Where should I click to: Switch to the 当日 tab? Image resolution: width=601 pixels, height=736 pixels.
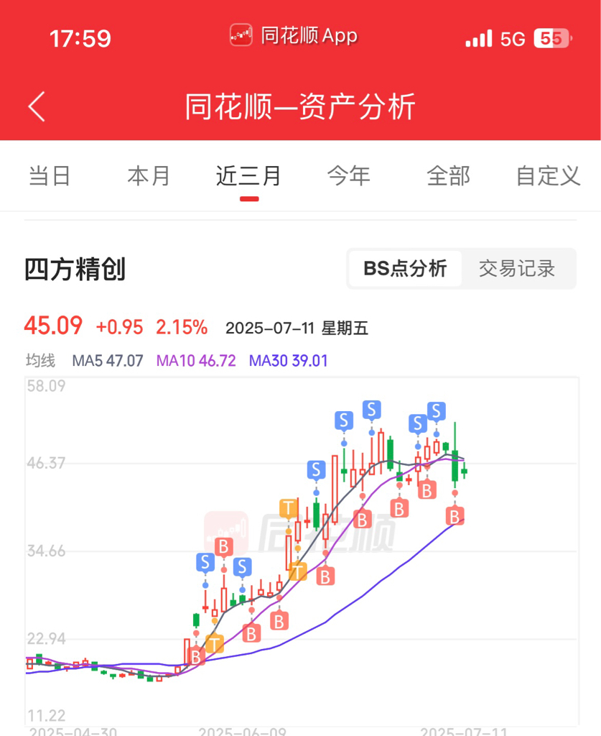(x=50, y=176)
